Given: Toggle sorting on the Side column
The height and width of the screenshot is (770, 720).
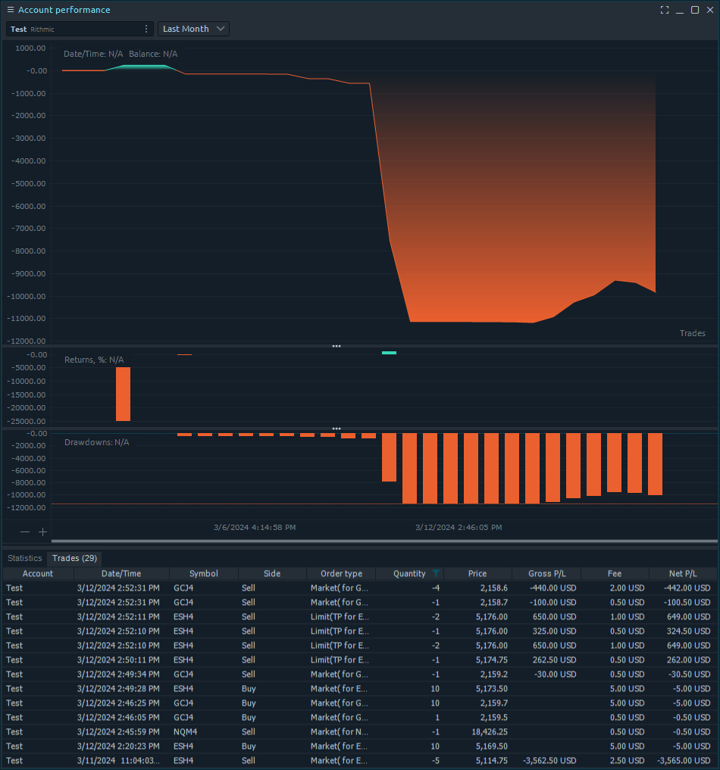Looking at the screenshot, I should coord(271,574).
